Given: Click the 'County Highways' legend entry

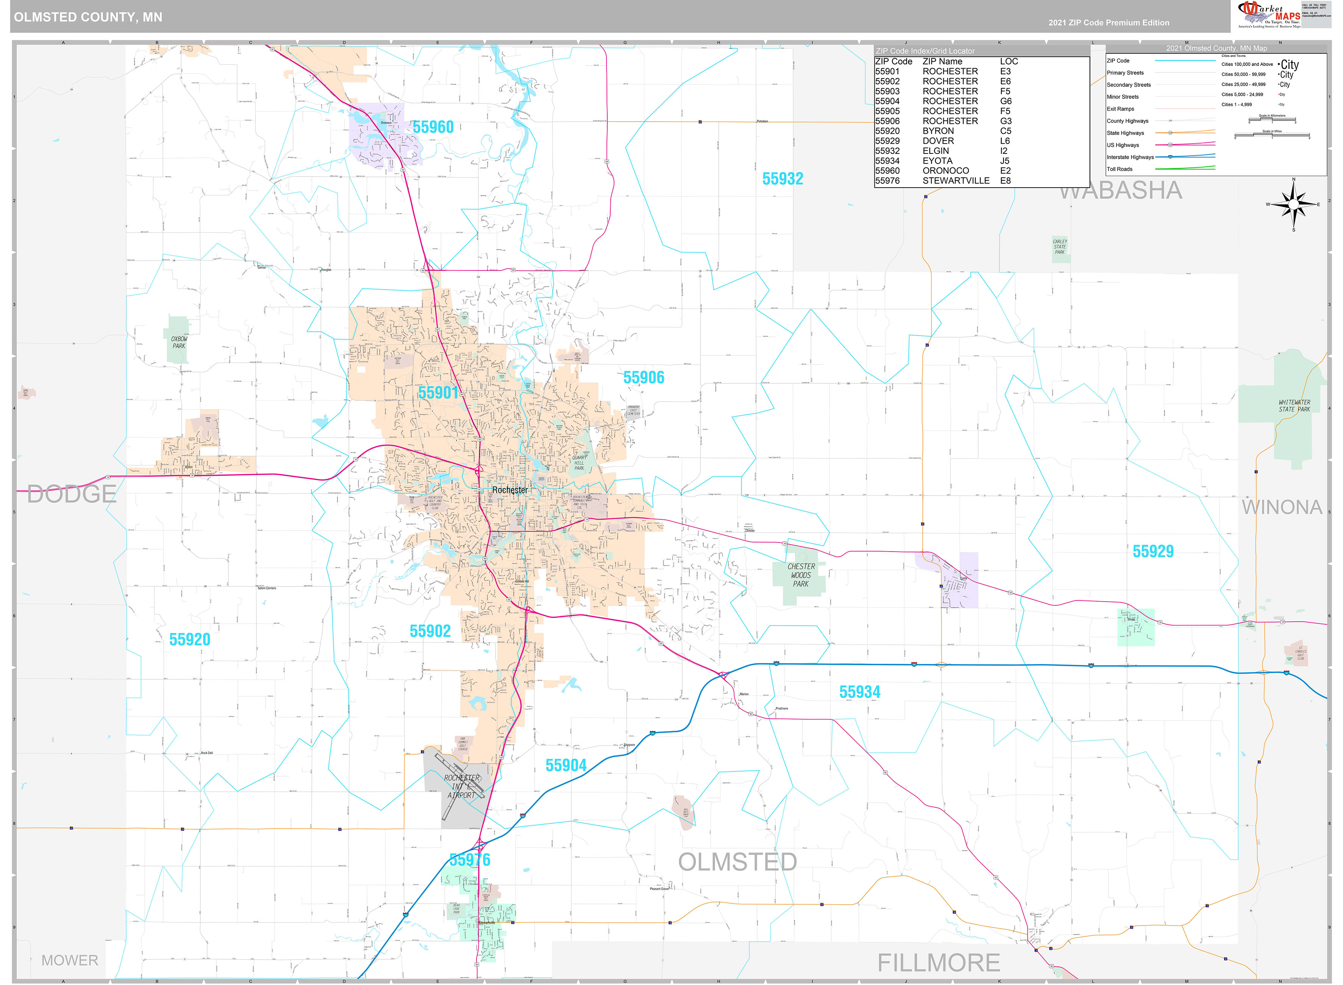Looking at the screenshot, I should (x=1128, y=121).
